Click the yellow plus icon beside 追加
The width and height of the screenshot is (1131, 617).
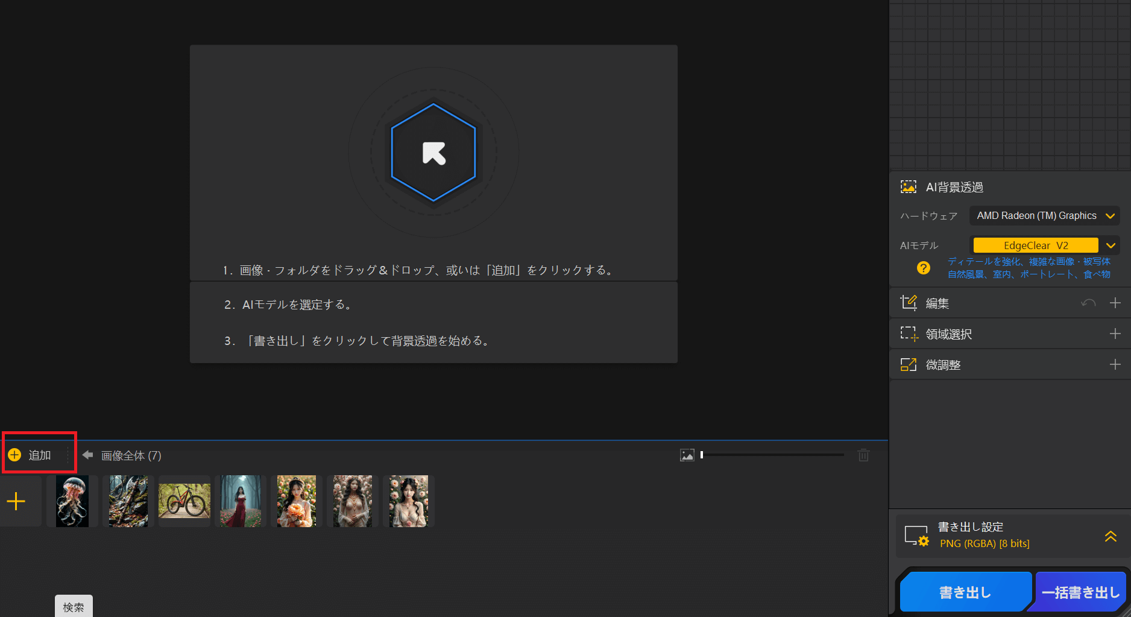(14, 455)
